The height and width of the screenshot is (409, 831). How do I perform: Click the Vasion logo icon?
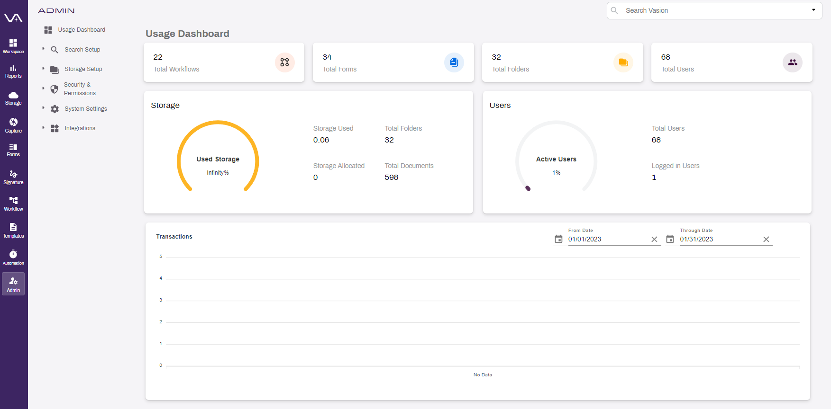click(x=13, y=18)
